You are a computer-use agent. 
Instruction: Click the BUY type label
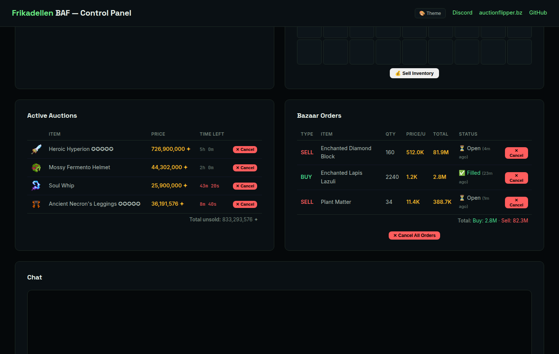point(306,177)
